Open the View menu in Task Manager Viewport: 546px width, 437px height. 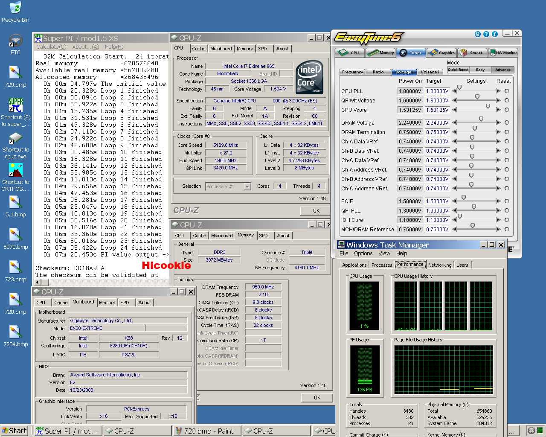pyautogui.click(x=384, y=253)
